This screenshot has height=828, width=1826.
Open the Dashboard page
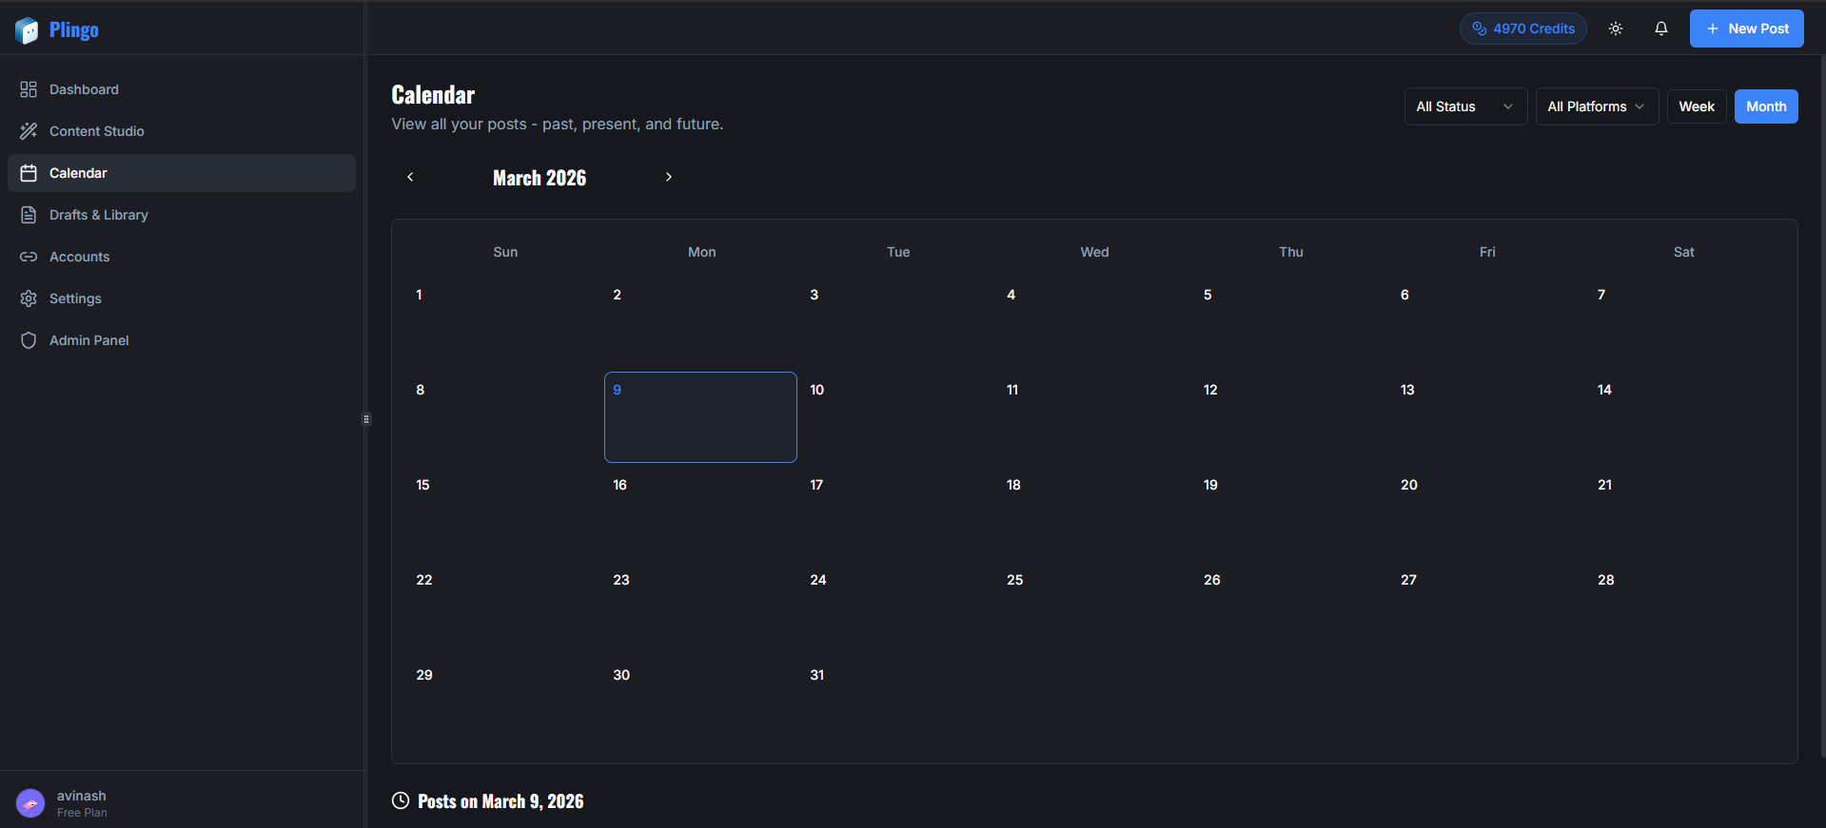tap(181, 89)
